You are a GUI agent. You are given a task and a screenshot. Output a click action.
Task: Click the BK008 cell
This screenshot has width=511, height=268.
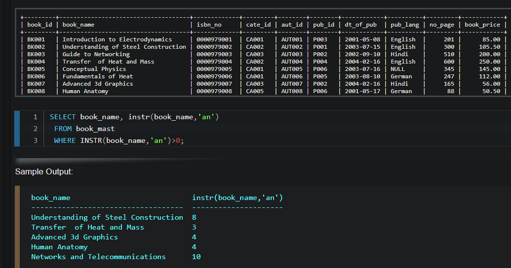pyautogui.click(x=36, y=91)
